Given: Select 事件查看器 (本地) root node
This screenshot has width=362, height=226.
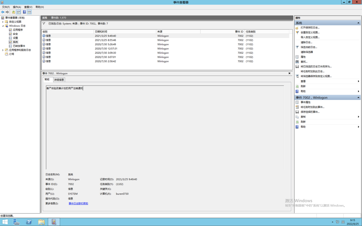Looking at the screenshot, I should [15, 18].
